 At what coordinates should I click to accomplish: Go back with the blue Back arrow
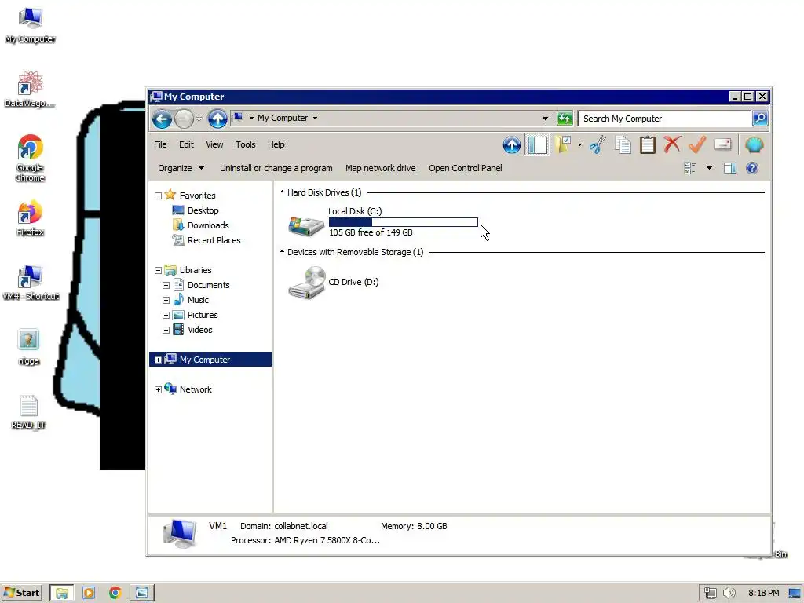click(x=162, y=119)
